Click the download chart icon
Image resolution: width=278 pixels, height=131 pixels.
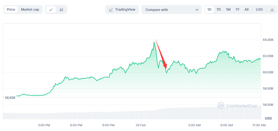(272, 10)
